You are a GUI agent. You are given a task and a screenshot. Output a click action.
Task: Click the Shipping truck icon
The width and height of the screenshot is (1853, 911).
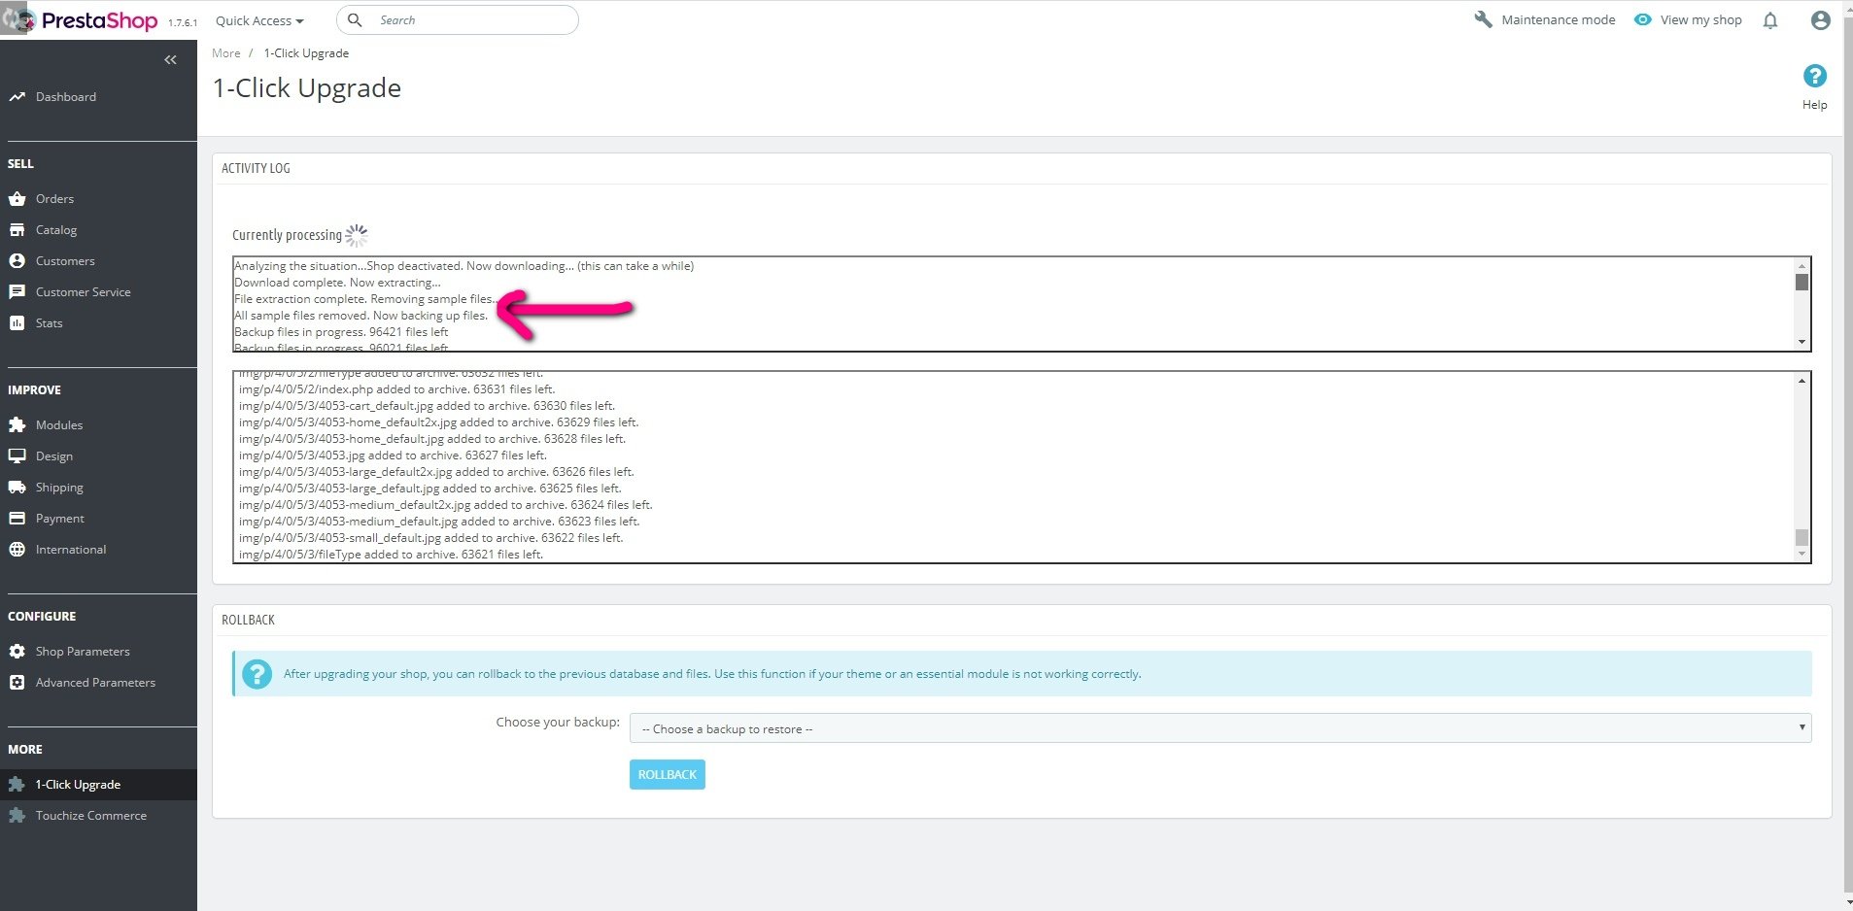(x=17, y=488)
